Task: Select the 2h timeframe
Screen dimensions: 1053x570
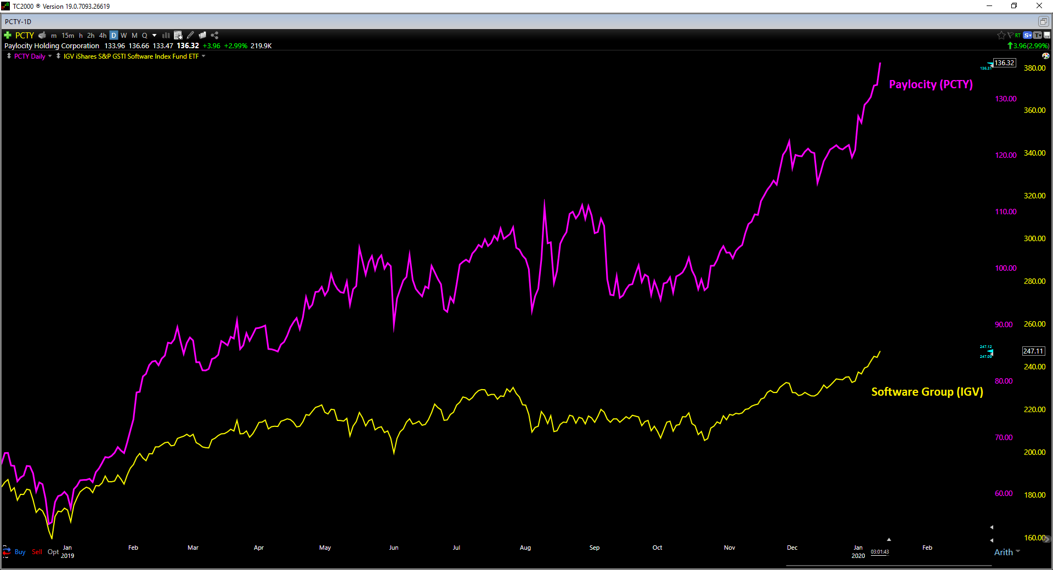Action: (91, 36)
